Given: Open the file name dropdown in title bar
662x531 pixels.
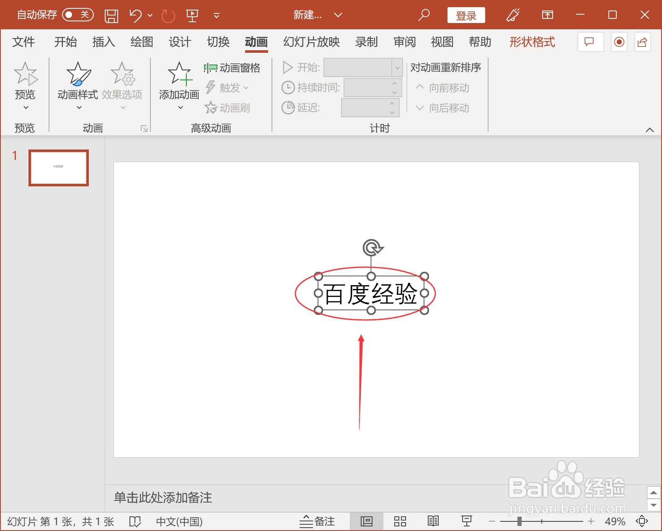Looking at the screenshot, I should click(x=338, y=15).
